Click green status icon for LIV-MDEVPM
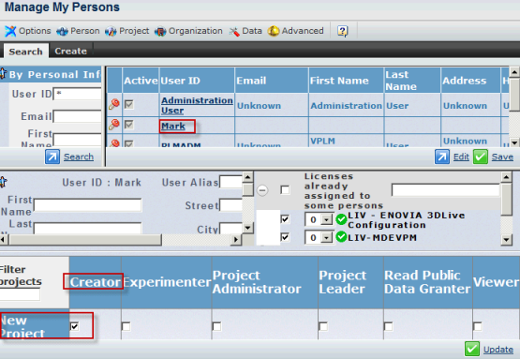The image size is (520, 359). 341,237
